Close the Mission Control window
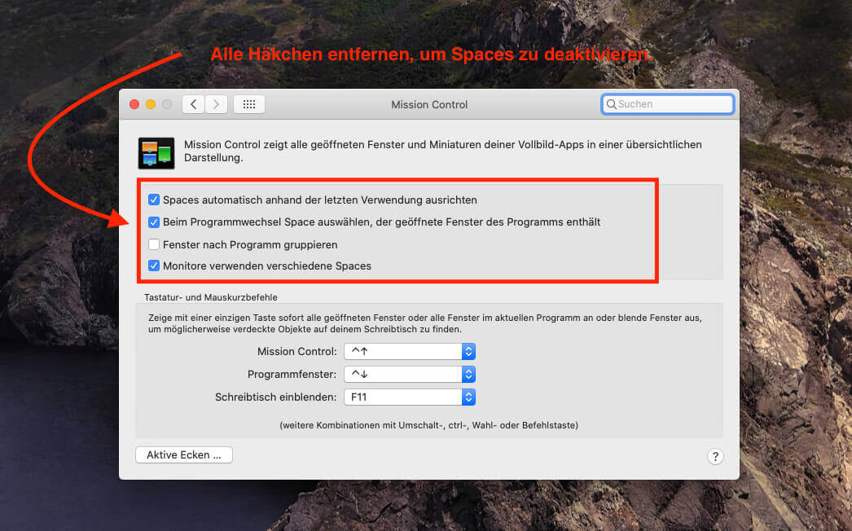852x531 pixels. coord(134,104)
